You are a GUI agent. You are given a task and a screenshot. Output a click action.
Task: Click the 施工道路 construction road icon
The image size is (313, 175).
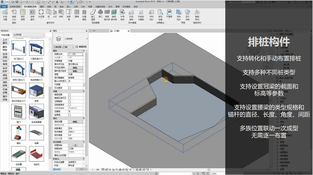click(x=93, y=15)
